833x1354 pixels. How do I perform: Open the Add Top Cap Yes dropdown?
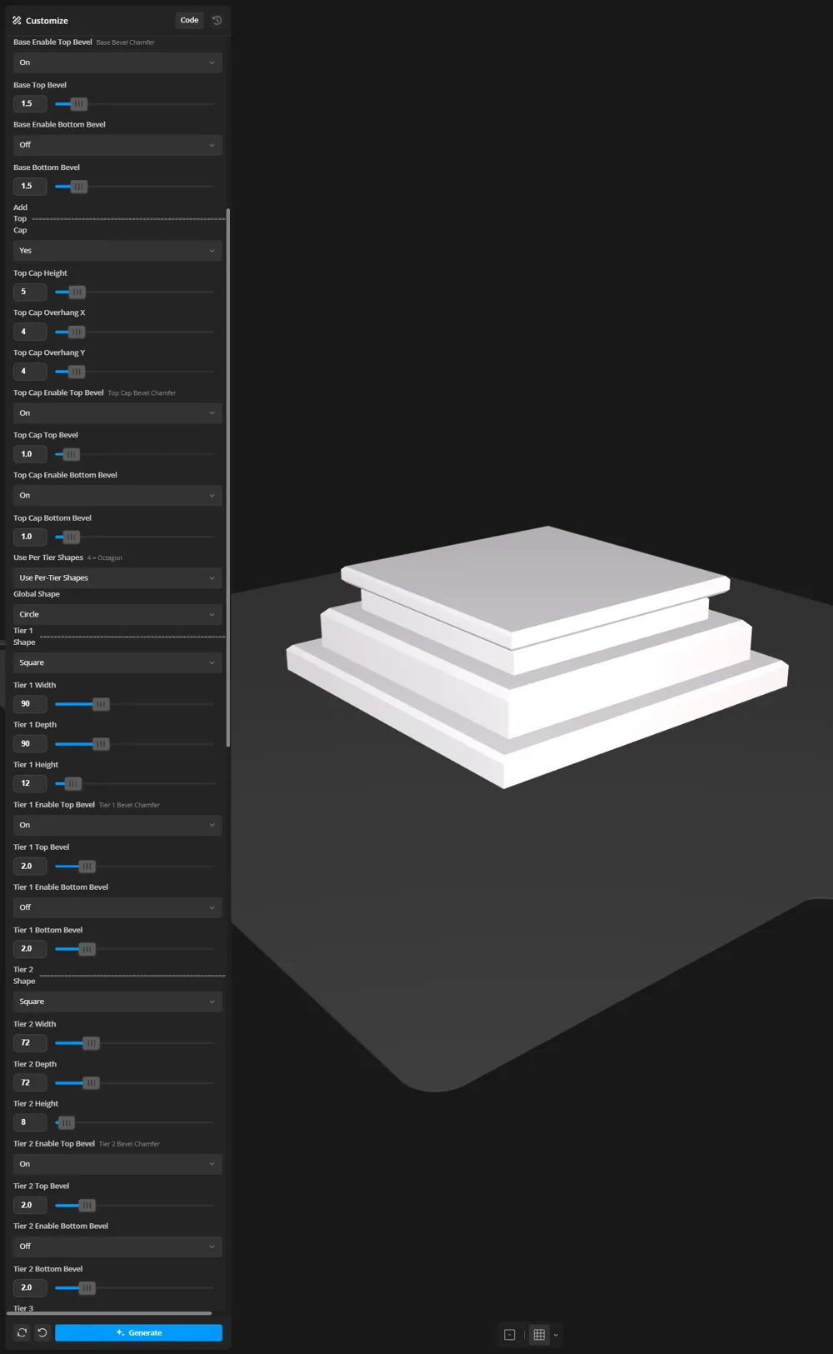tap(117, 251)
